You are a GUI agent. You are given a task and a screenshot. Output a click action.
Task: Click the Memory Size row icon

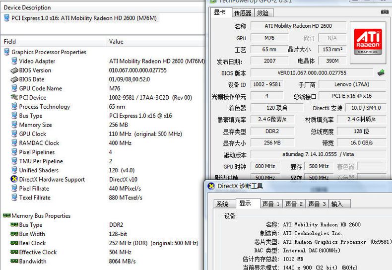pyautogui.click(x=14, y=125)
